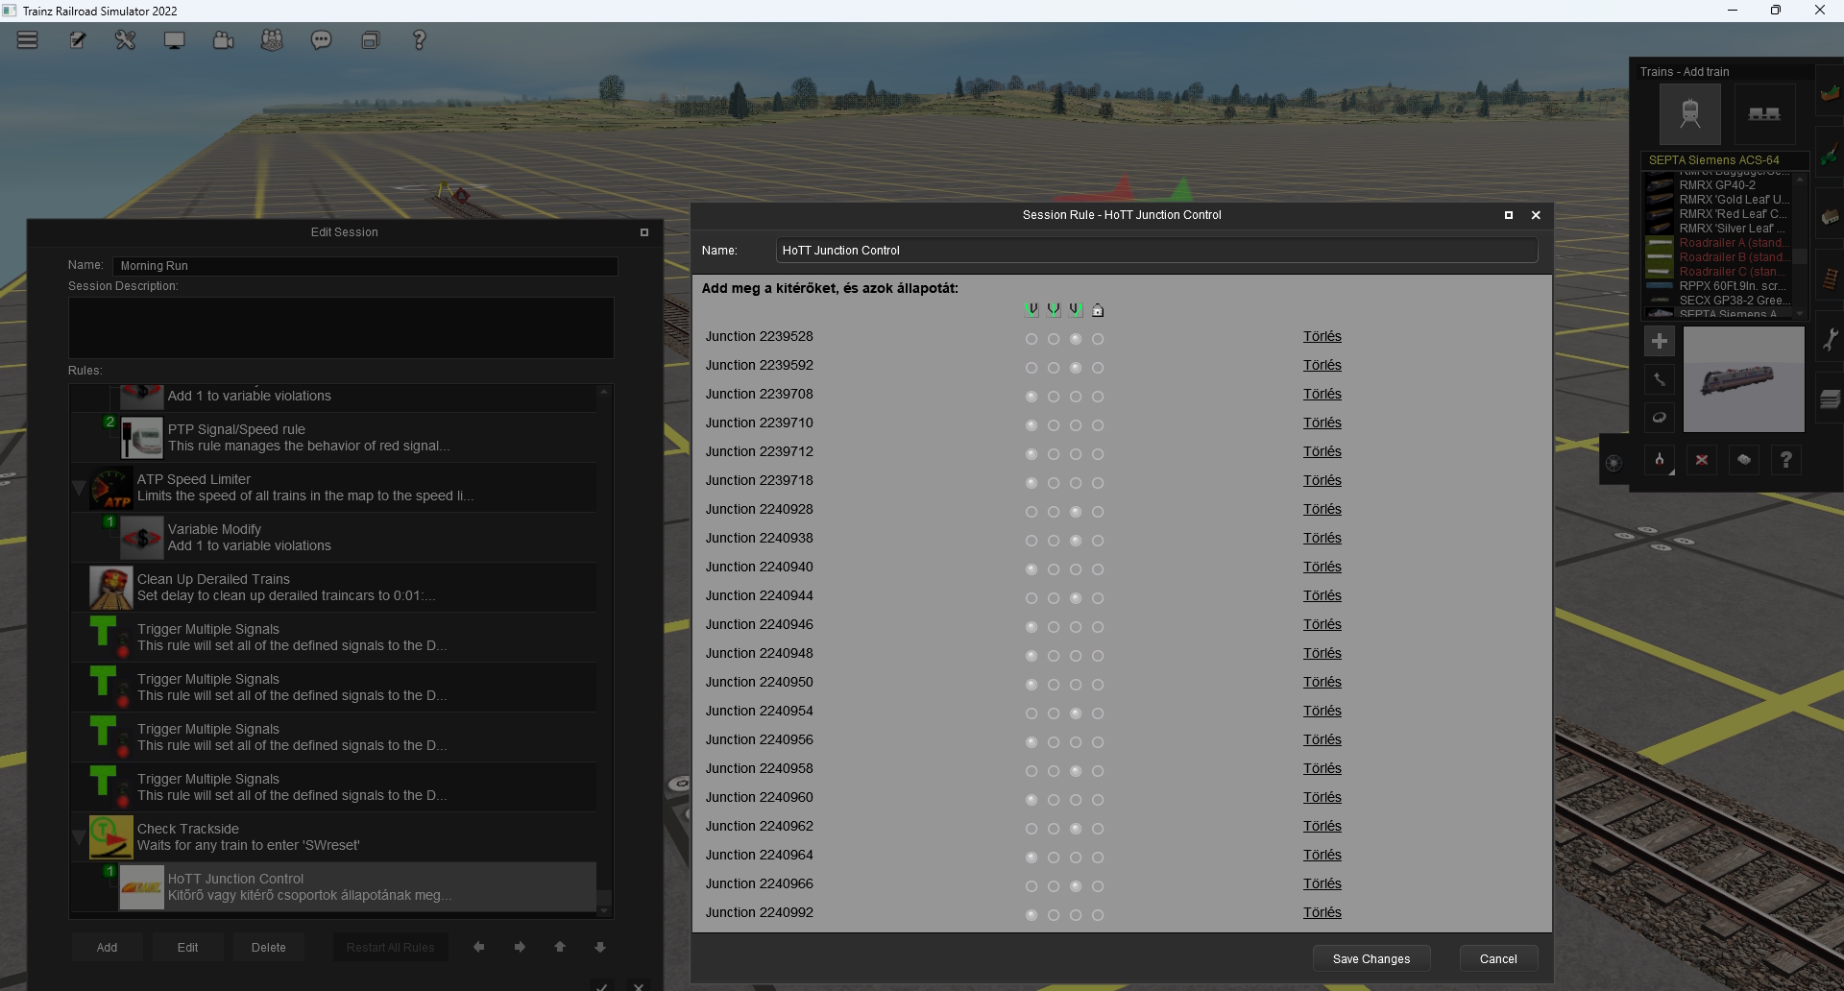Open the crossed wrench tools menu

coord(126,40)
